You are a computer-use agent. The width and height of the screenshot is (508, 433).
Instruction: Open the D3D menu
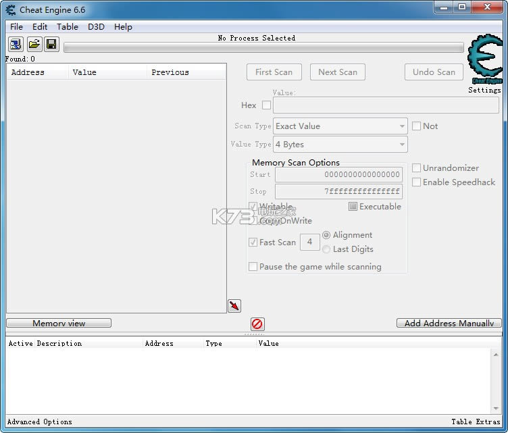[x=96, y=27]
